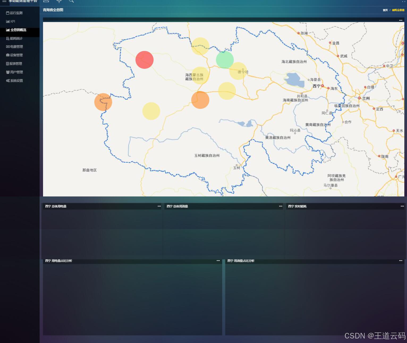Open more options on 西宁 总体用油量 panel

click(281, 206)
